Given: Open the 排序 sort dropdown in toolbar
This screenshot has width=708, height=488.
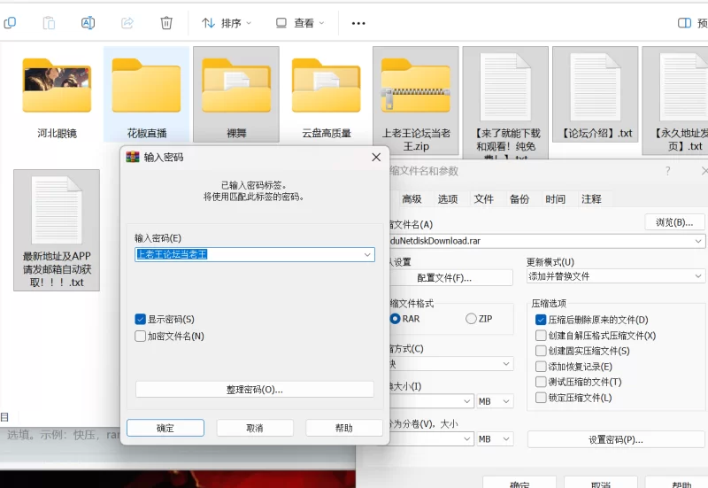Looking at the screenshot, I should coord(227,23).
